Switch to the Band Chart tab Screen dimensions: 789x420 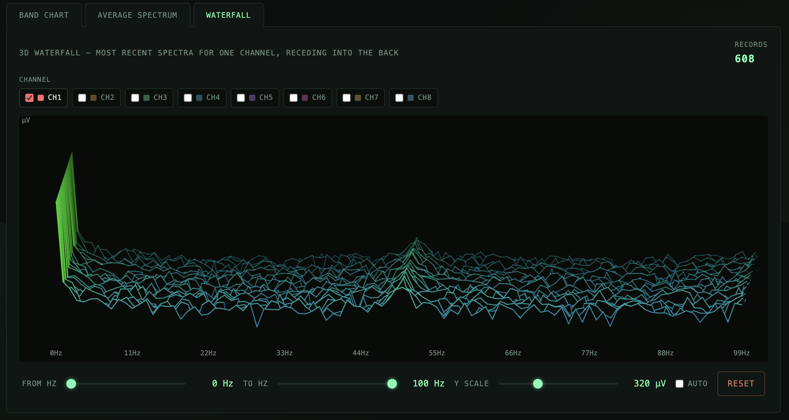tap(44, 15)
